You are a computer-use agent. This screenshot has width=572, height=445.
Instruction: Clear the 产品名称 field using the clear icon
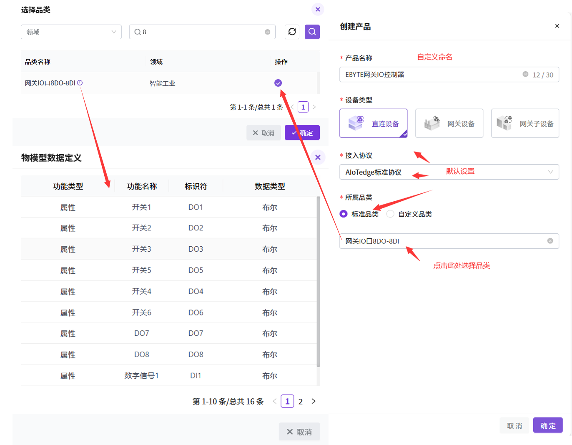pyautogui.click(x=525, y=74)
